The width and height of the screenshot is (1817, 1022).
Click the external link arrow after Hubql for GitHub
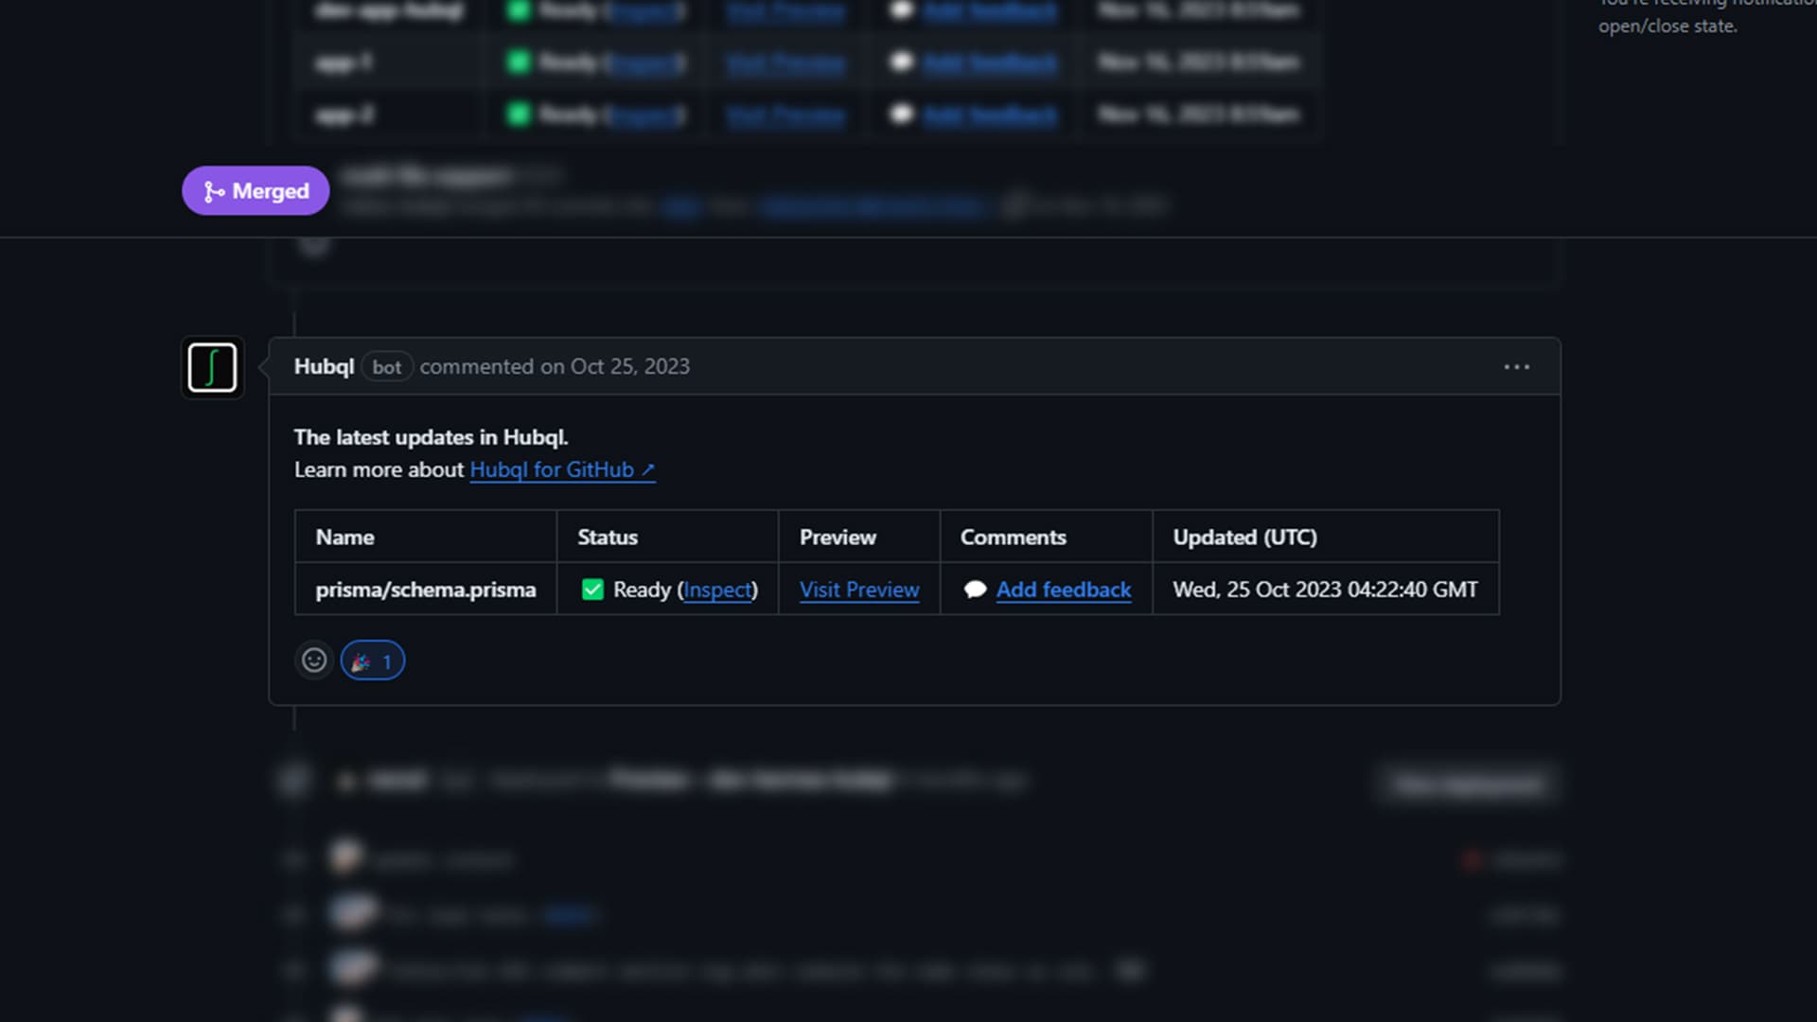pos(647,468)
